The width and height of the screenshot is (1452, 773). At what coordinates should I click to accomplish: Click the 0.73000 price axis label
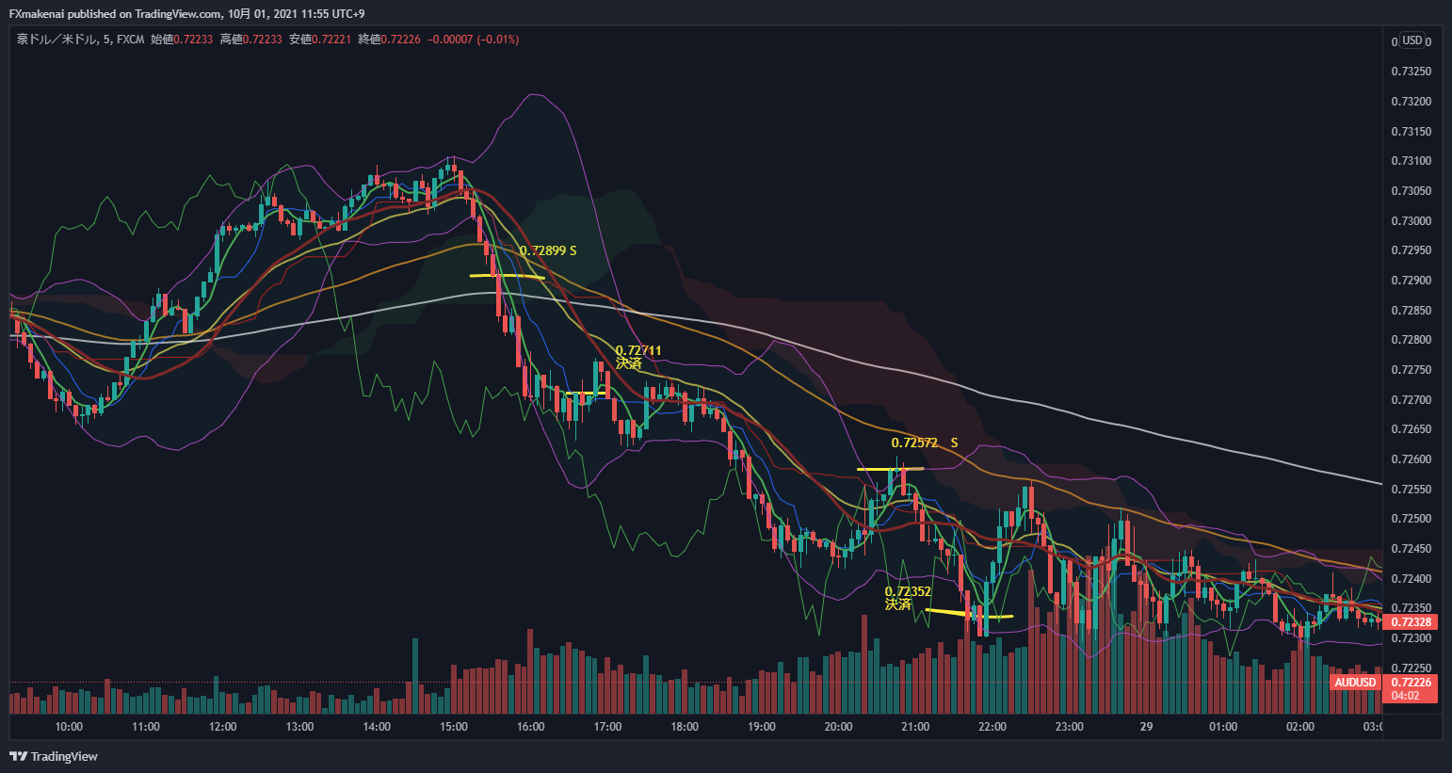click(x=1412, y=221)
